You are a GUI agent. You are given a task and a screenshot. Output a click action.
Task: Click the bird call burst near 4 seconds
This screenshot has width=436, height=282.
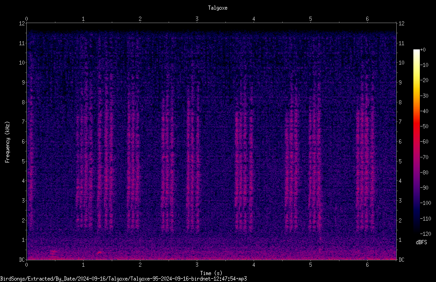pos(244,171)
